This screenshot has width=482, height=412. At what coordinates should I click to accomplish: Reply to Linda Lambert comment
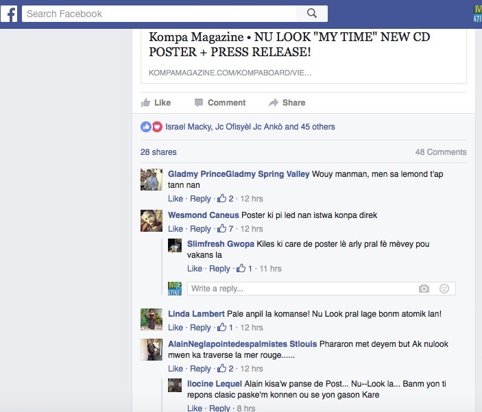click(x=200, y=328)
